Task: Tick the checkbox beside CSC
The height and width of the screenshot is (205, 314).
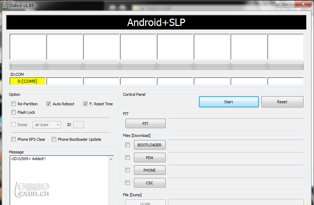Action: 128,183
